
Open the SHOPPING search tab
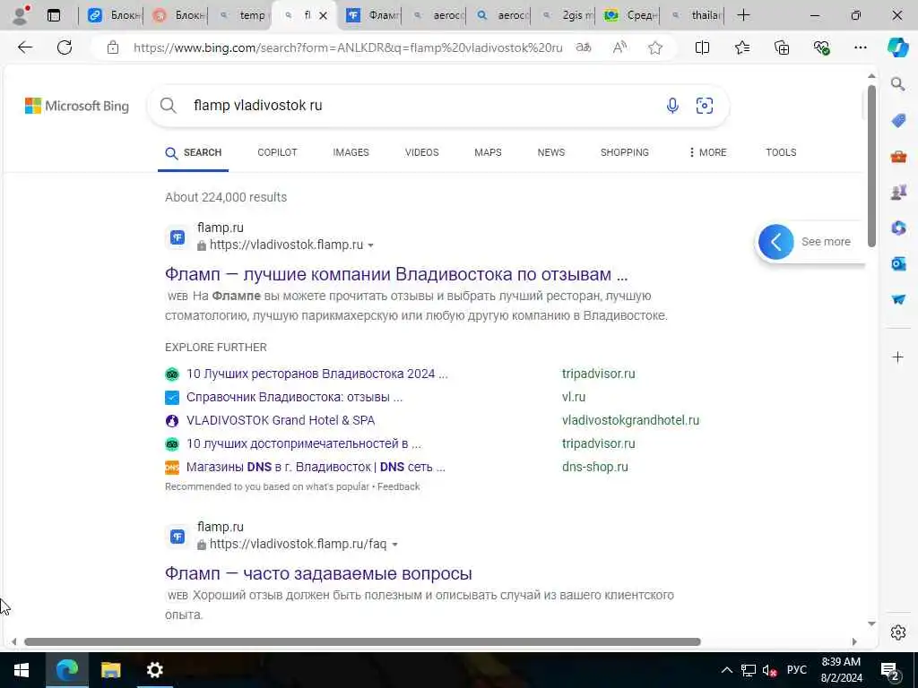[624, 152]
